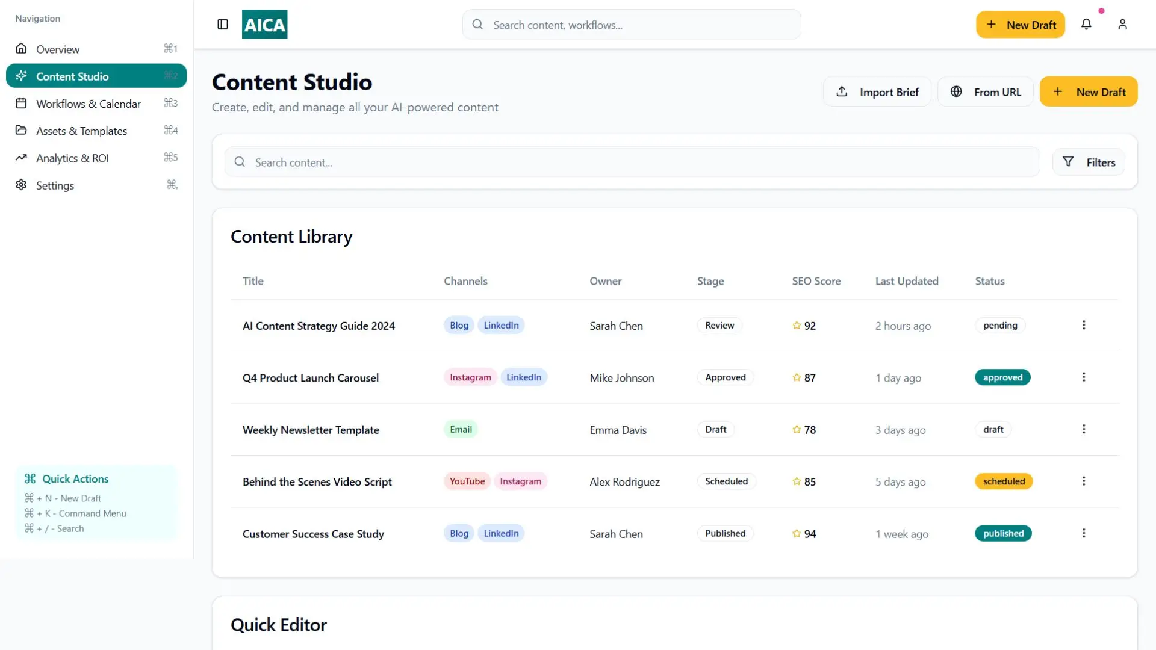This screenshot has height=650, width=1156.
Task: Click the approved status badge
Action: tap(1002, 377)
